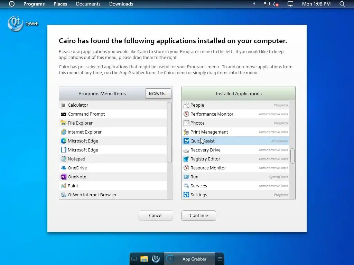Click the "Performance Monitor" text label

pos(212,114)
